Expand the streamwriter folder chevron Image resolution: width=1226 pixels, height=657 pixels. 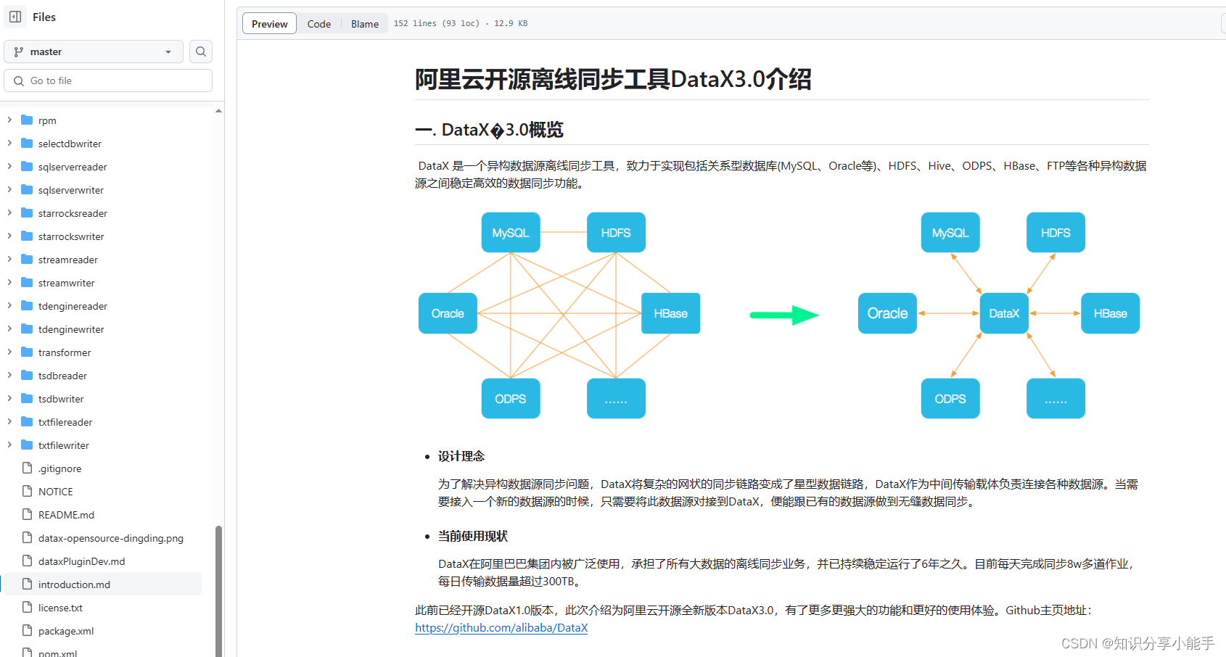(9, 282)
